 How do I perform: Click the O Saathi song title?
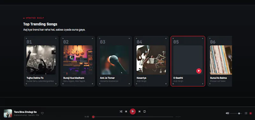click(x=178, y=78)
